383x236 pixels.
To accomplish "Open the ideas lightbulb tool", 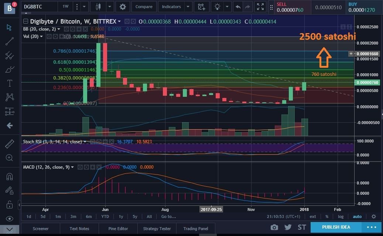I will pyautogui.click(x=217, y=7).
